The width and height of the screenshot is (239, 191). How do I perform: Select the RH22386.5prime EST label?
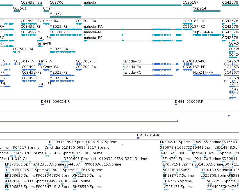coord(88,153)
